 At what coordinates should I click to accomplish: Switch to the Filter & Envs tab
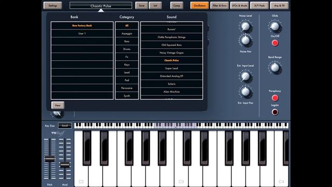(x=219, y=6)
